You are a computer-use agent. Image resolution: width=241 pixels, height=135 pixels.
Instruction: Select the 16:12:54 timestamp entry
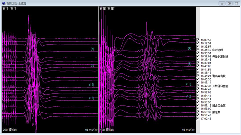[x=206, y=43]
